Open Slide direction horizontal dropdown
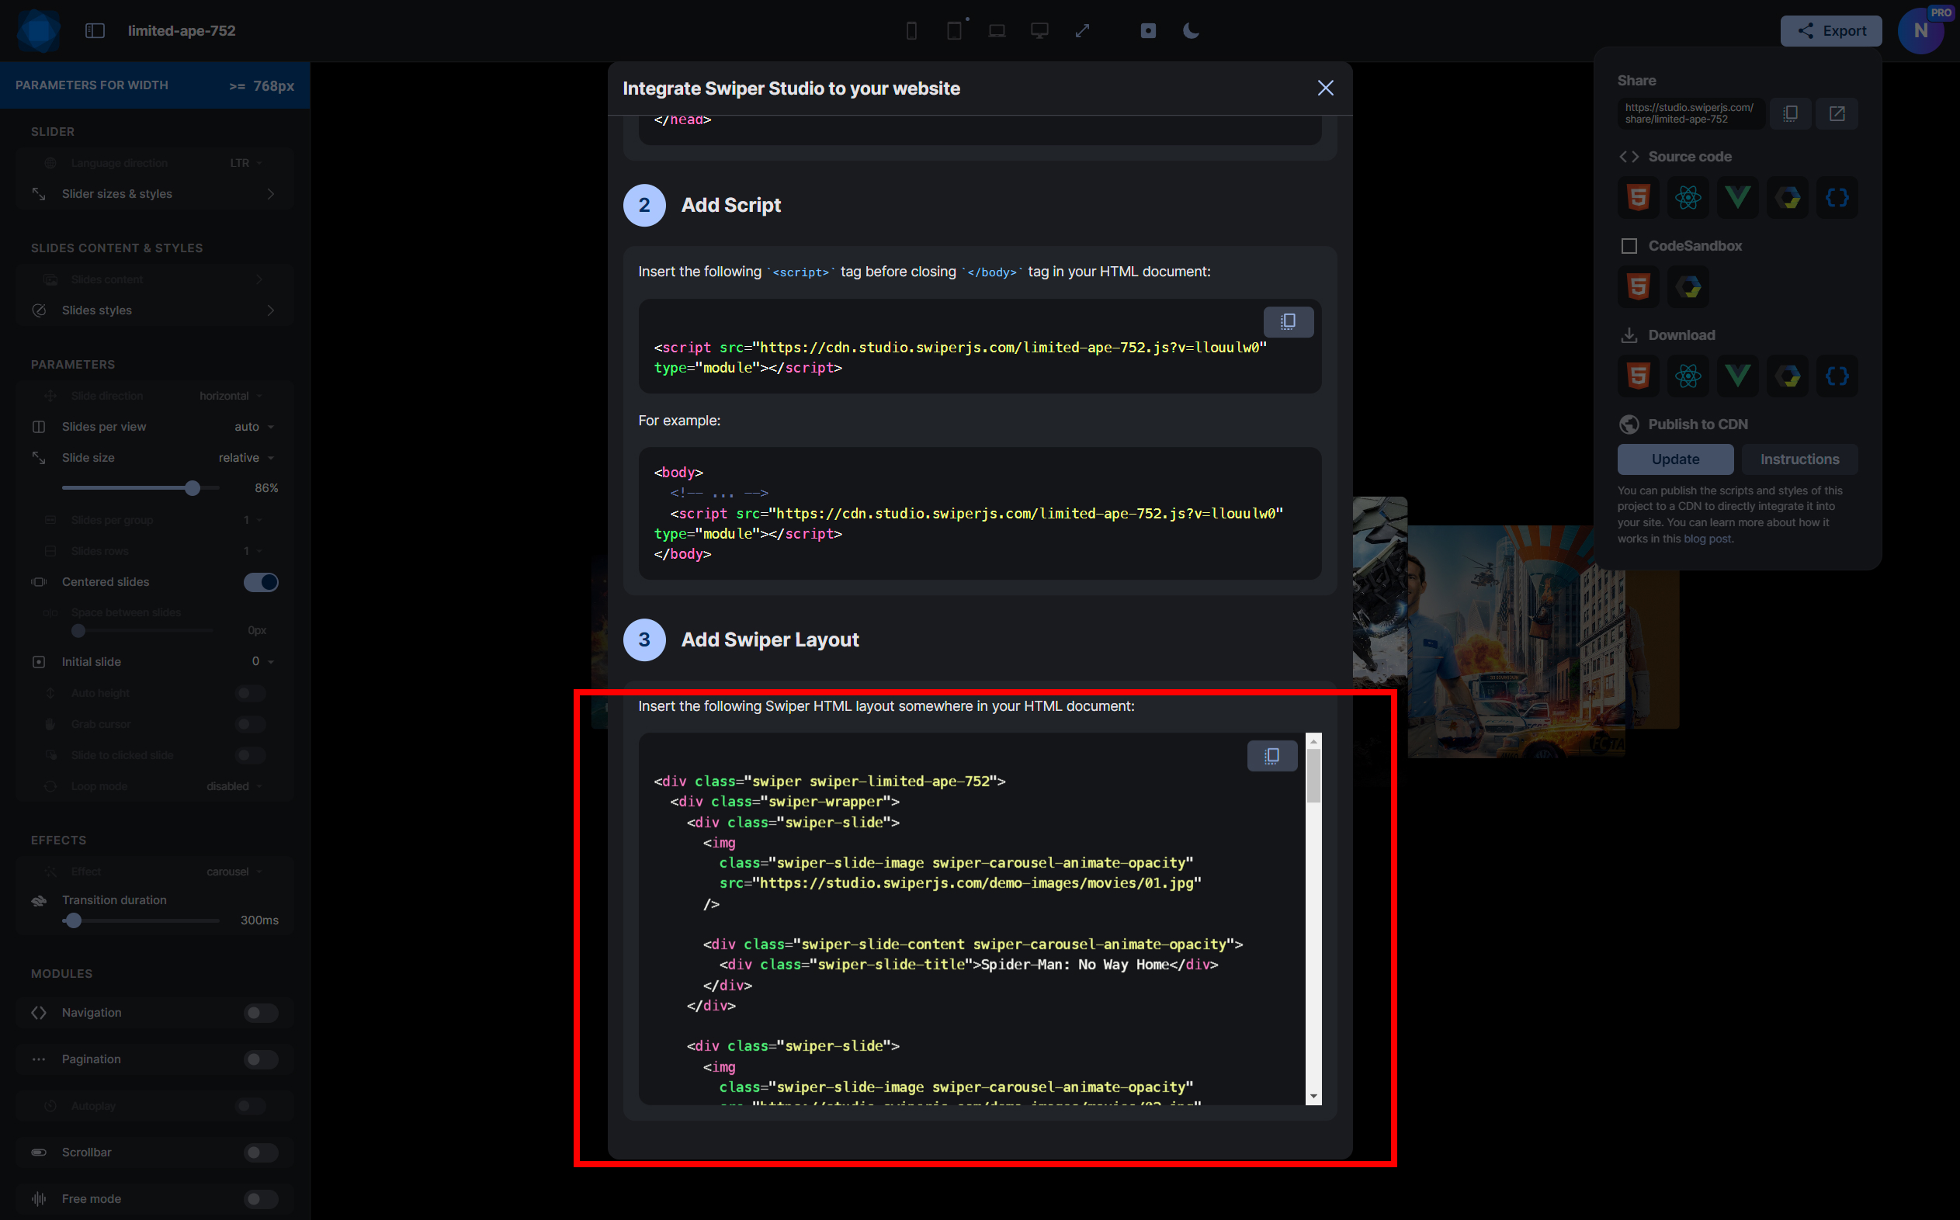Image resolution: width=1960 pixels, height=1220 pixels. (231, 396)
